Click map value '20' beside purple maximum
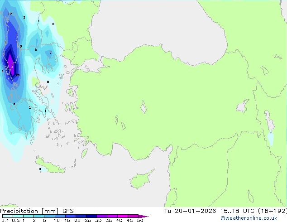287x222 pixels. (18, 75)
